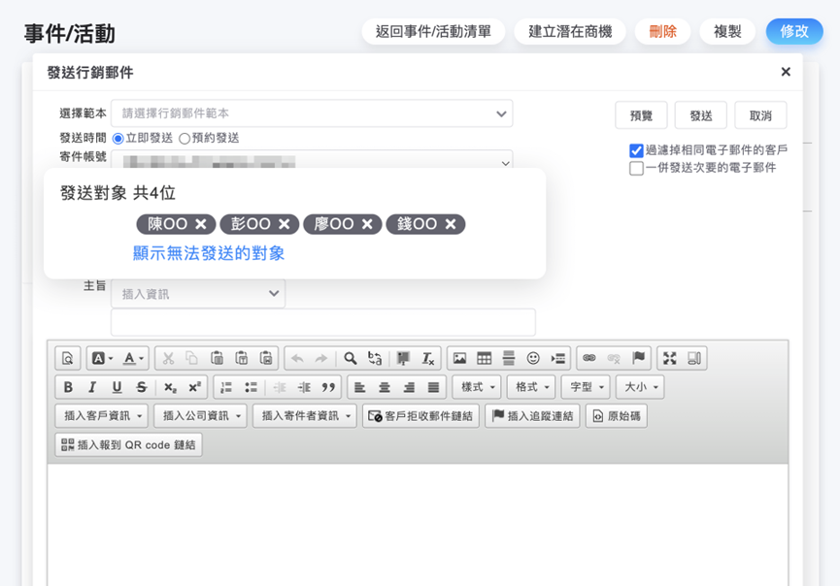Image resolution: width=840 pixels, height=586 pixels.
Task: Open the 顯示無法發送的對象 link
Action: point(209,253)
